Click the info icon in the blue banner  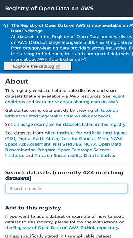(6, 26)
